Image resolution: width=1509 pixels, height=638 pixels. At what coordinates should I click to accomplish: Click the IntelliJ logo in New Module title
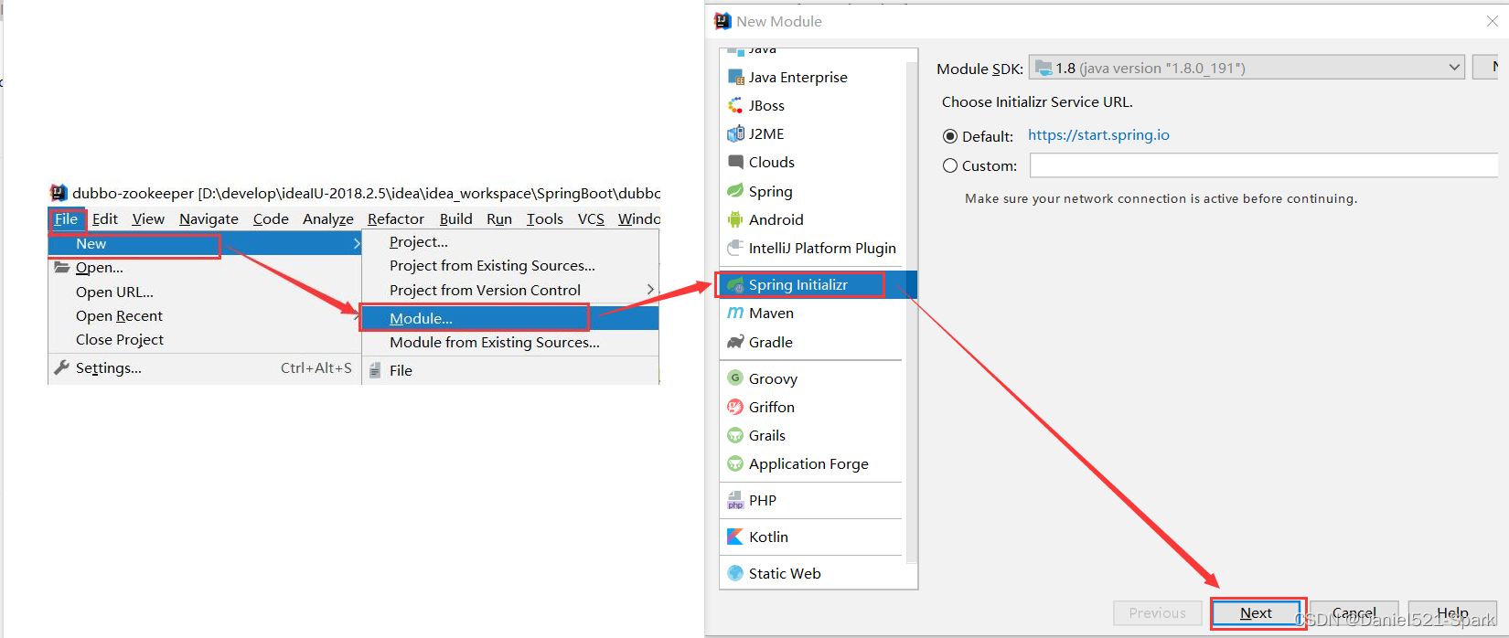coord(722,21)
